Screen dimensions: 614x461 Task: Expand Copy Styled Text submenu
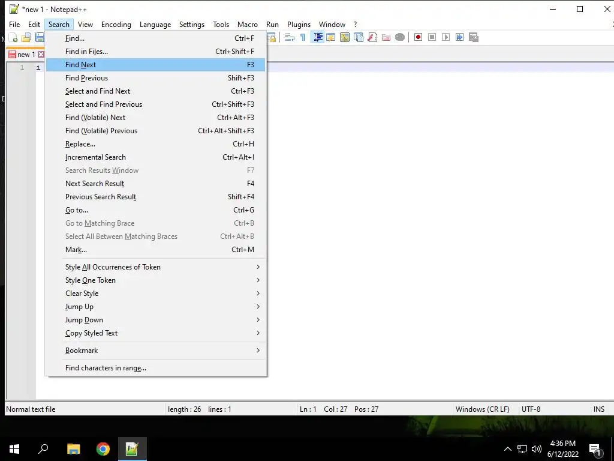pyautogui.click(x=155, y=333)
